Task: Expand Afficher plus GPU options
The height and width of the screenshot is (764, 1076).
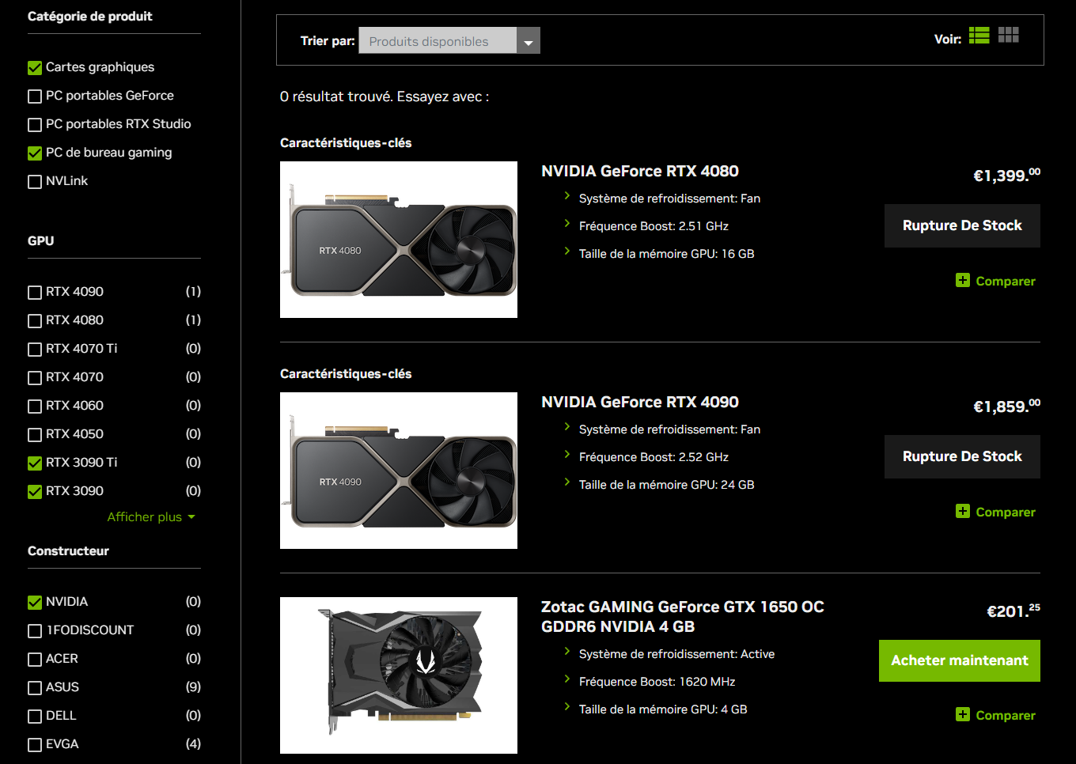Action: [151, 517]
